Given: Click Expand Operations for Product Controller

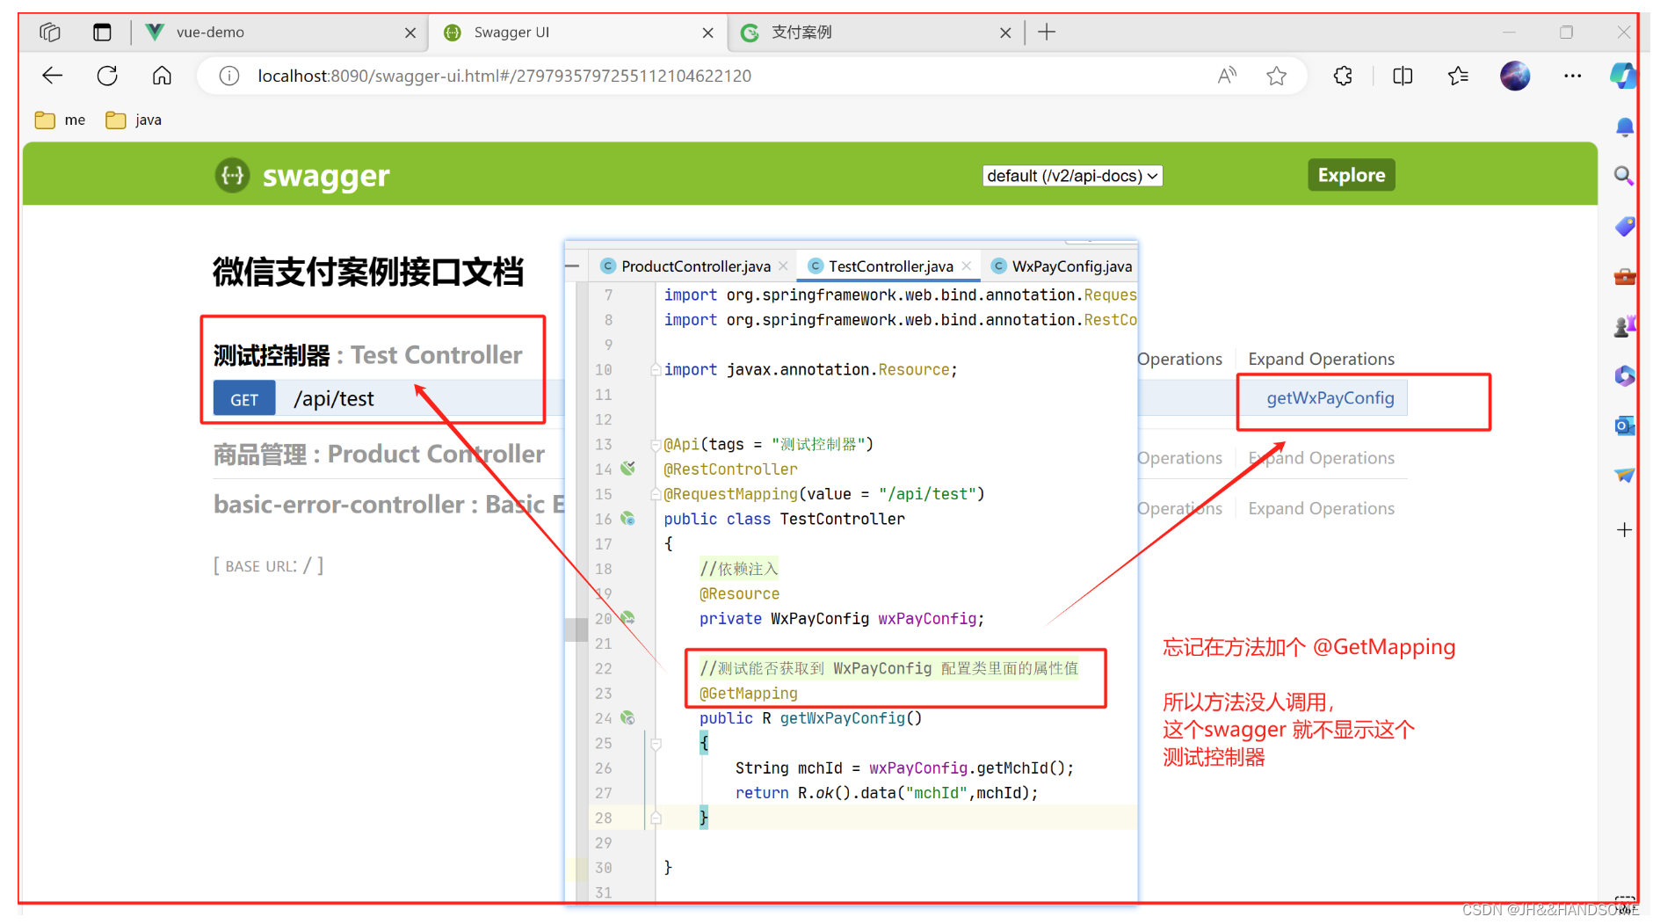Looking at the screenshot, I should coord(1321,458).
